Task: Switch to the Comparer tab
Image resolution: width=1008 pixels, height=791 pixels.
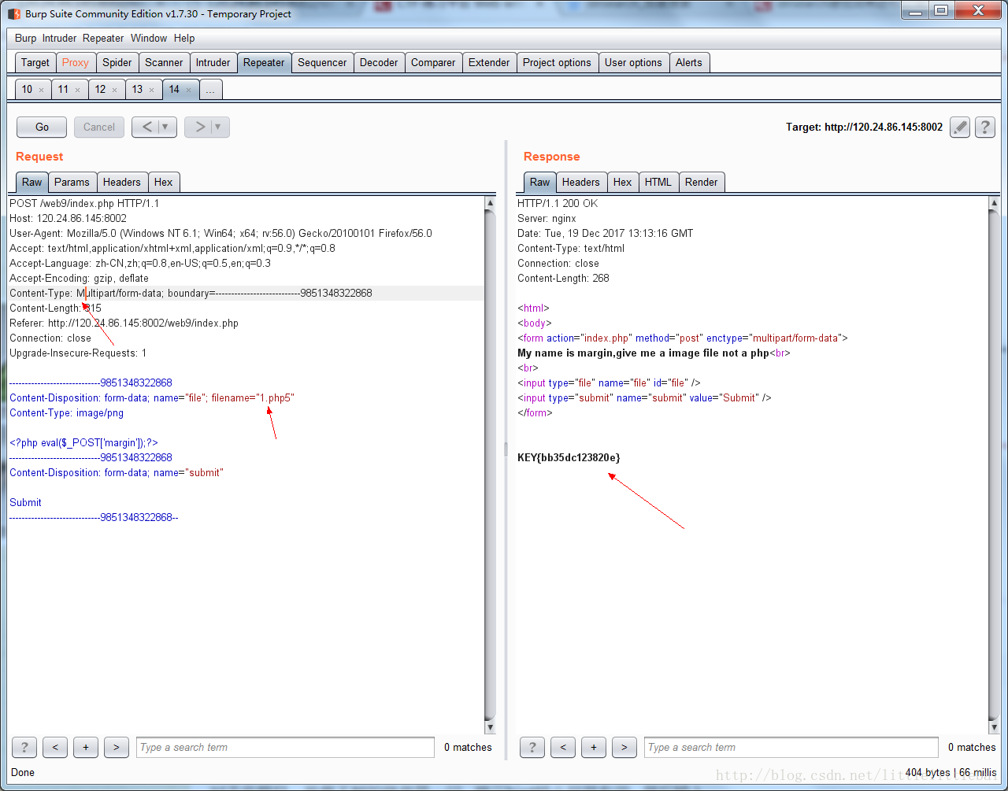Action: point(433,63)
